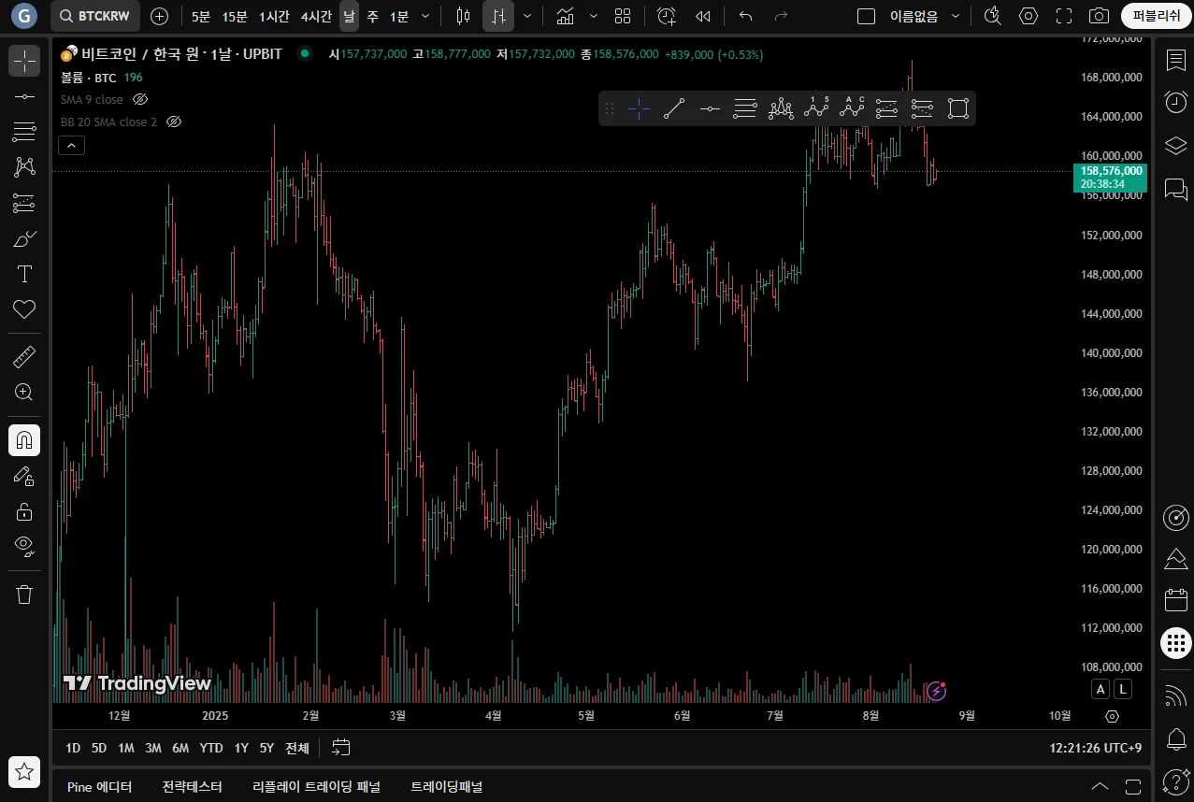This screenshot has height=802, width=1194.
Task: Set date range to YTD
Action: point(211,748)
